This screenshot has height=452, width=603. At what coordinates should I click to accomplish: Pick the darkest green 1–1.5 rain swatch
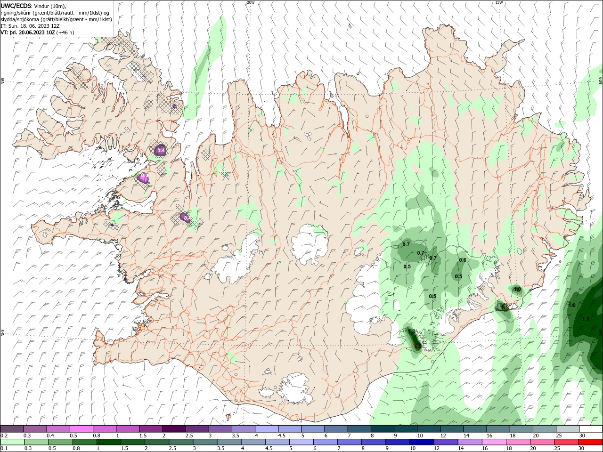tap(108, 442)
